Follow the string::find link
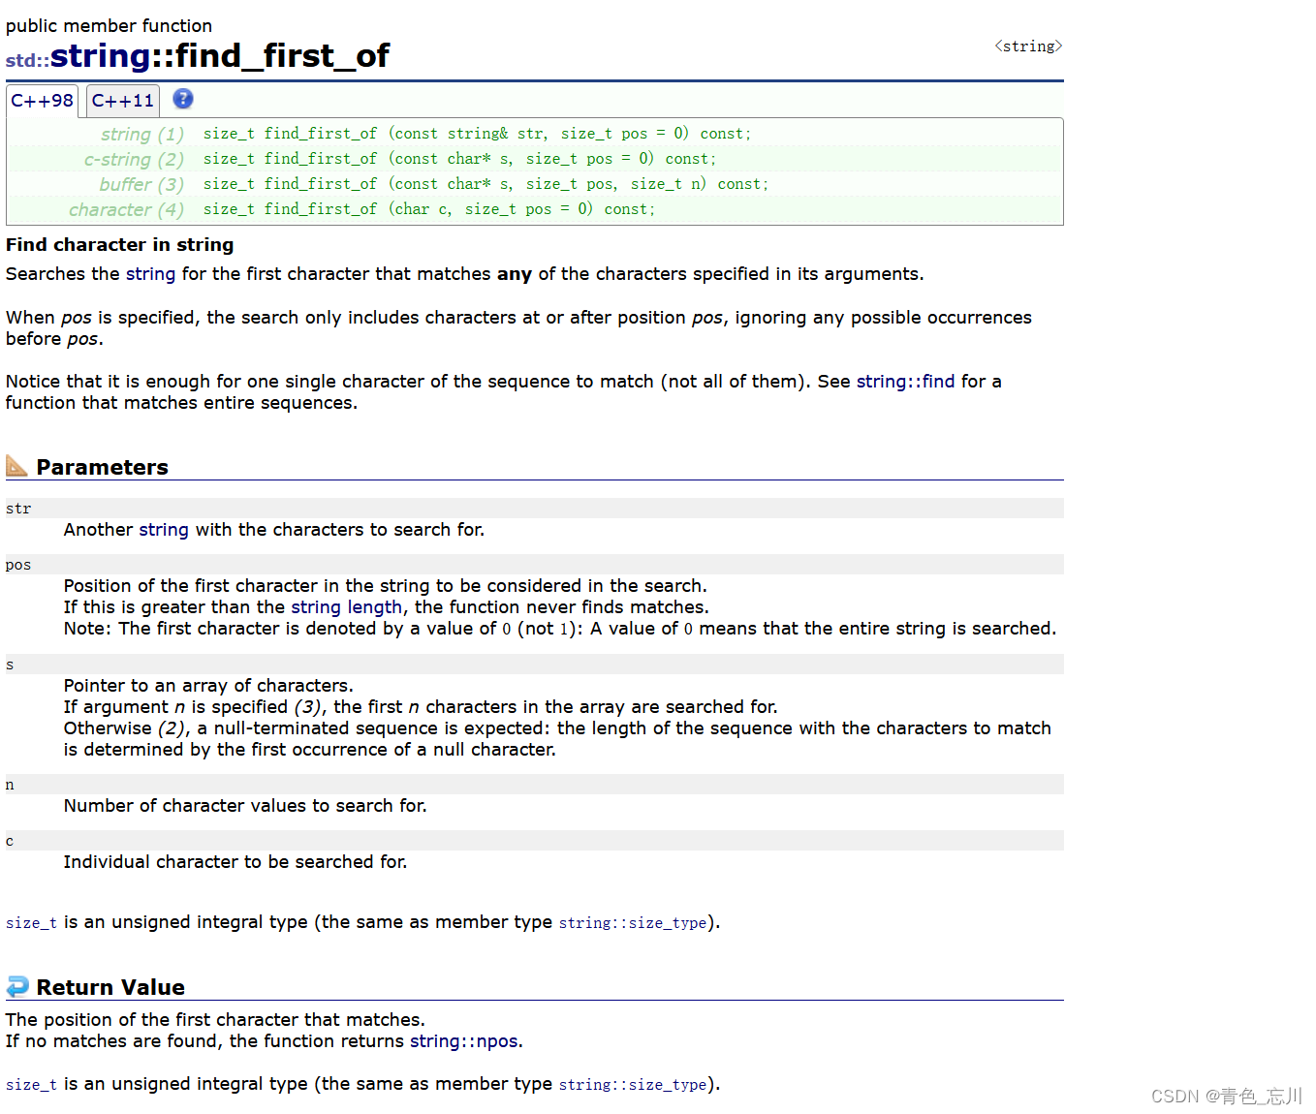The image size is (1316, 1114). tap(906, 382)
